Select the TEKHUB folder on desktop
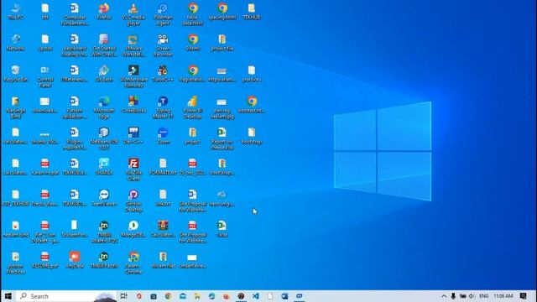The width and height of the screenshot is (537, 302). [252, 11]
